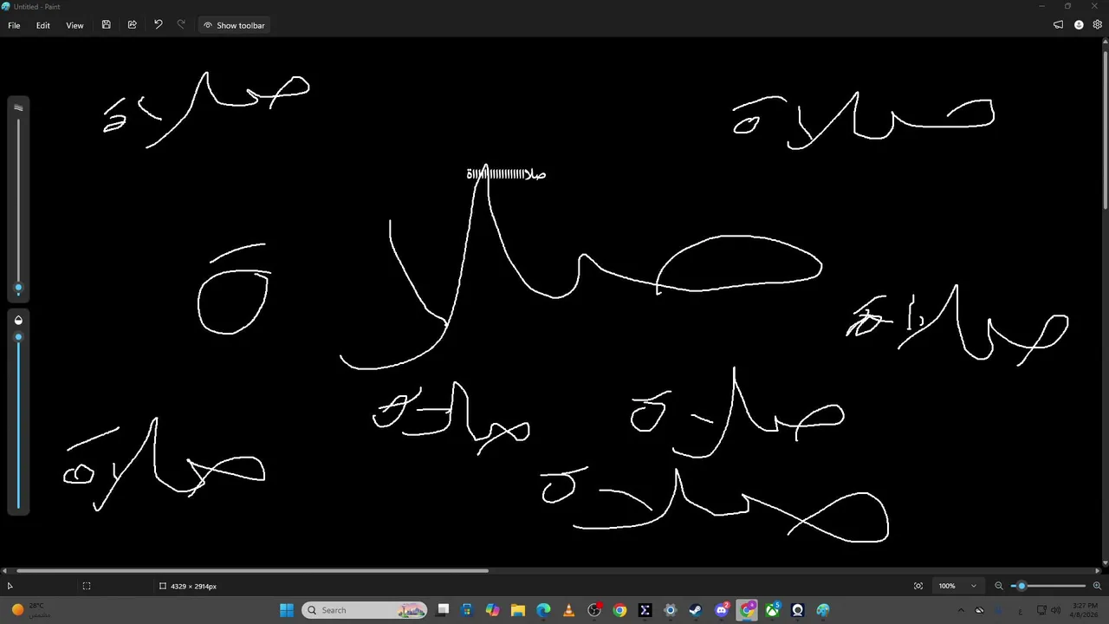Click the horizontal canvas scrollbar
This screenshot has width=1109, height=624.
(251, 570)
